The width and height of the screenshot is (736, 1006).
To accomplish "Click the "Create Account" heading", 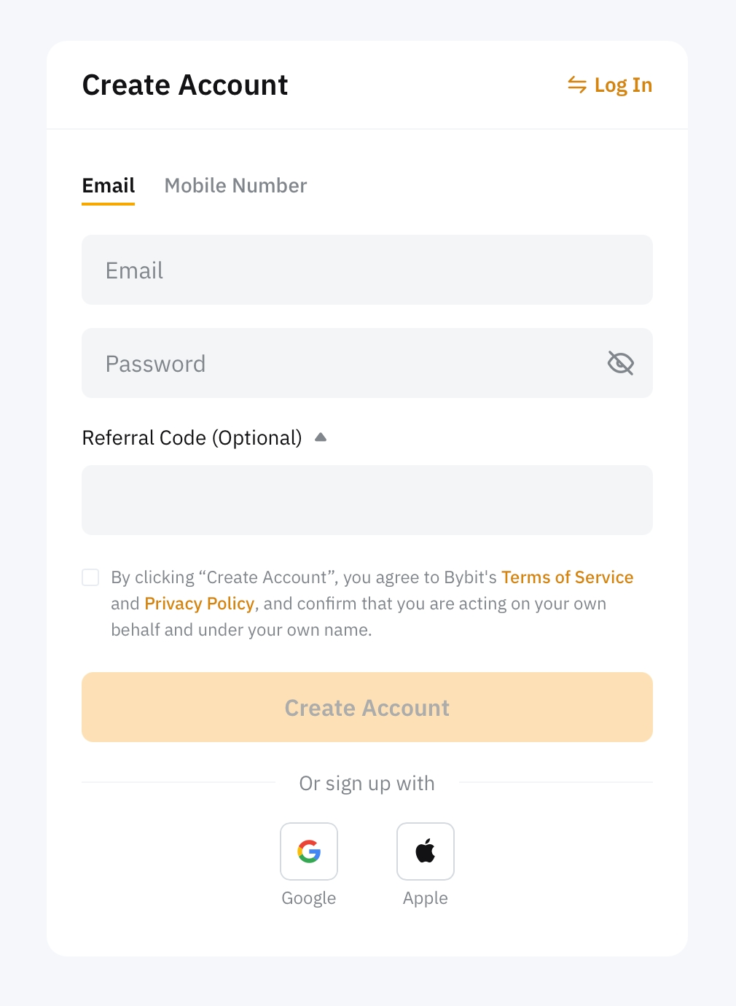I will (x=185, y=85).
